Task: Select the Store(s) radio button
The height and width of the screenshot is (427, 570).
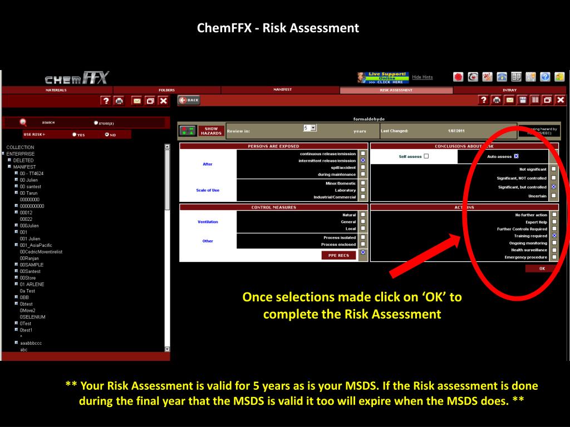Action: 96,123
